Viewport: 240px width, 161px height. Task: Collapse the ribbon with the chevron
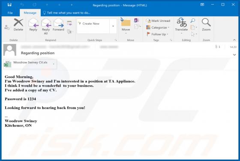click(234, 40)
